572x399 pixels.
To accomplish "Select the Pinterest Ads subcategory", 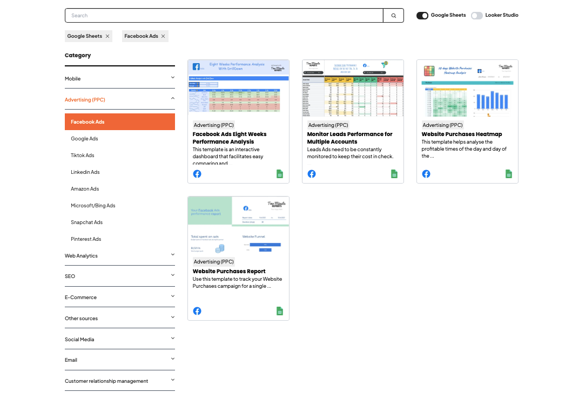I will [x=86, y=239].
